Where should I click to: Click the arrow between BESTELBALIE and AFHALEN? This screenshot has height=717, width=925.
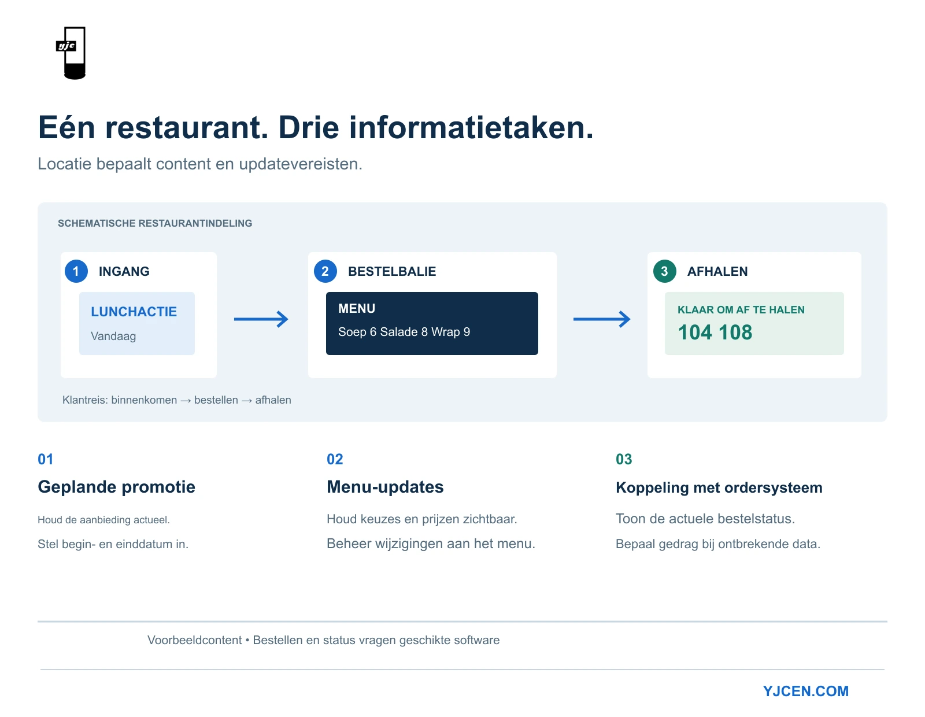[x=602, y=319]
